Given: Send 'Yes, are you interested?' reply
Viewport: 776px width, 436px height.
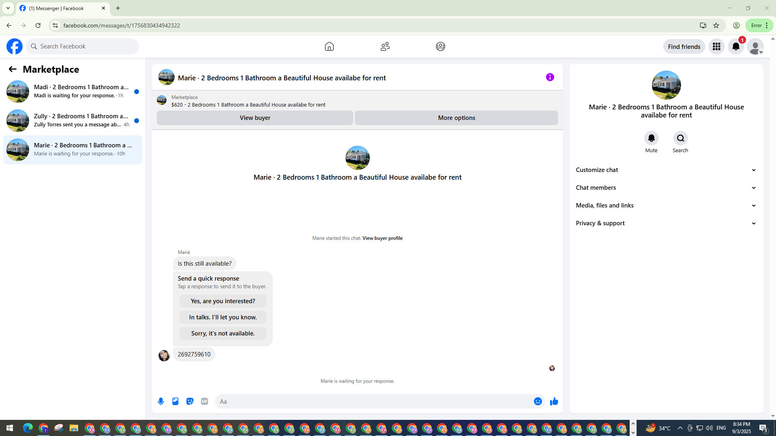Looking at the screenshot, I should pyautogui.click(x=223, y=301).
